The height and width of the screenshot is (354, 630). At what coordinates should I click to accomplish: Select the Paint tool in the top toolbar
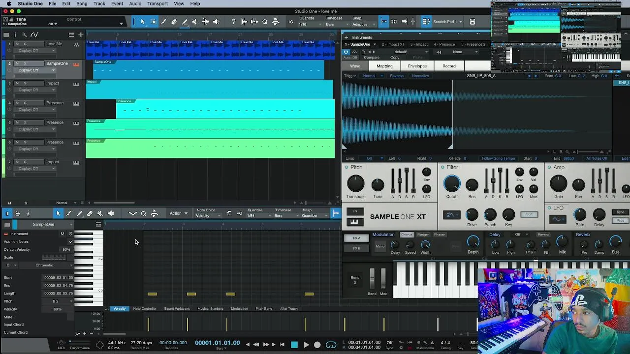pyautogui.click(x=185, y=22)
